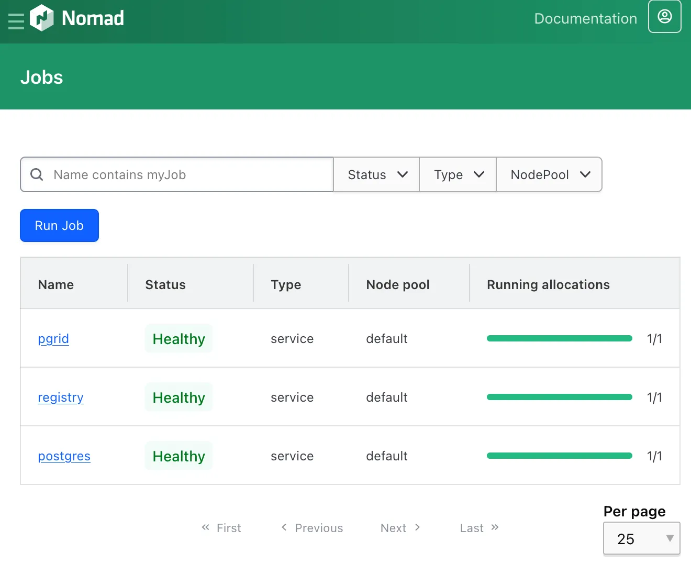The width and height of the screenshot is (691, 574).
Task: Open the NodePool filter dropdown
Action: tap(549, 174)
